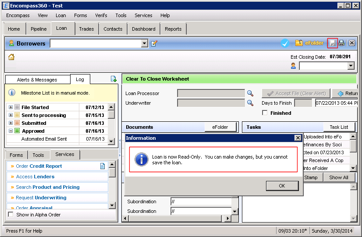Viewport: 362px width, 237px height.
Task: Open the Borrowers dropdown list
Action: (x=145, y=43)
